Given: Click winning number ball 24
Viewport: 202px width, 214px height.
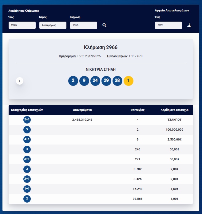Looking at the screenshot, I should coord(95,81).
